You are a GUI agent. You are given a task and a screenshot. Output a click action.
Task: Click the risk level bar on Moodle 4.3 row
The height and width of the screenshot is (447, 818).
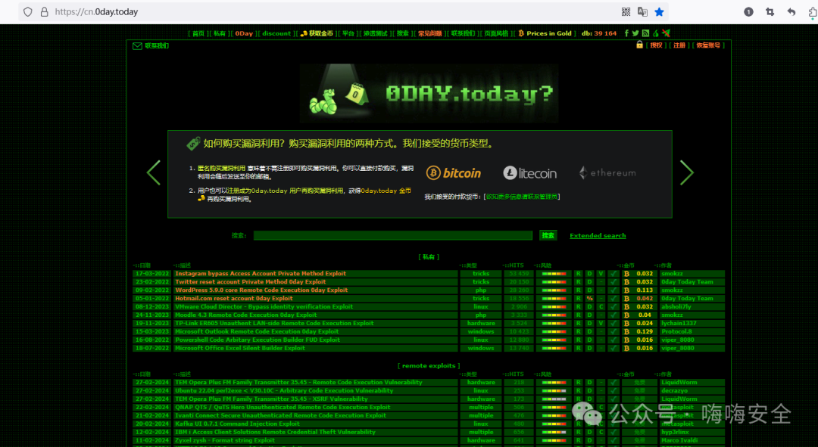[x=554, y=315]
